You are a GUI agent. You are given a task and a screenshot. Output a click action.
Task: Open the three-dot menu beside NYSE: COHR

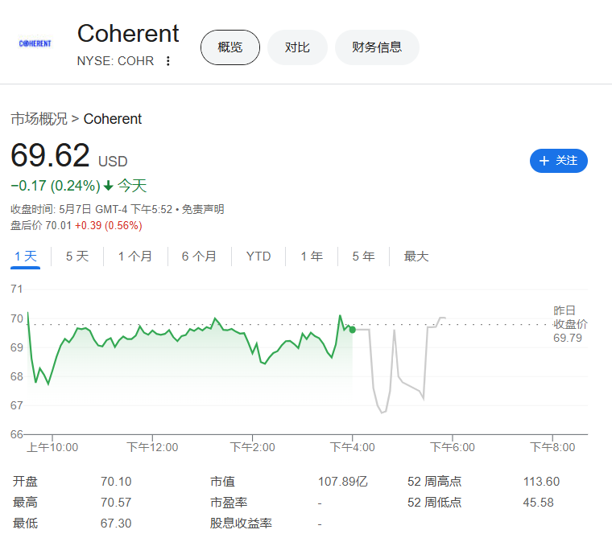tap(167, 61)
